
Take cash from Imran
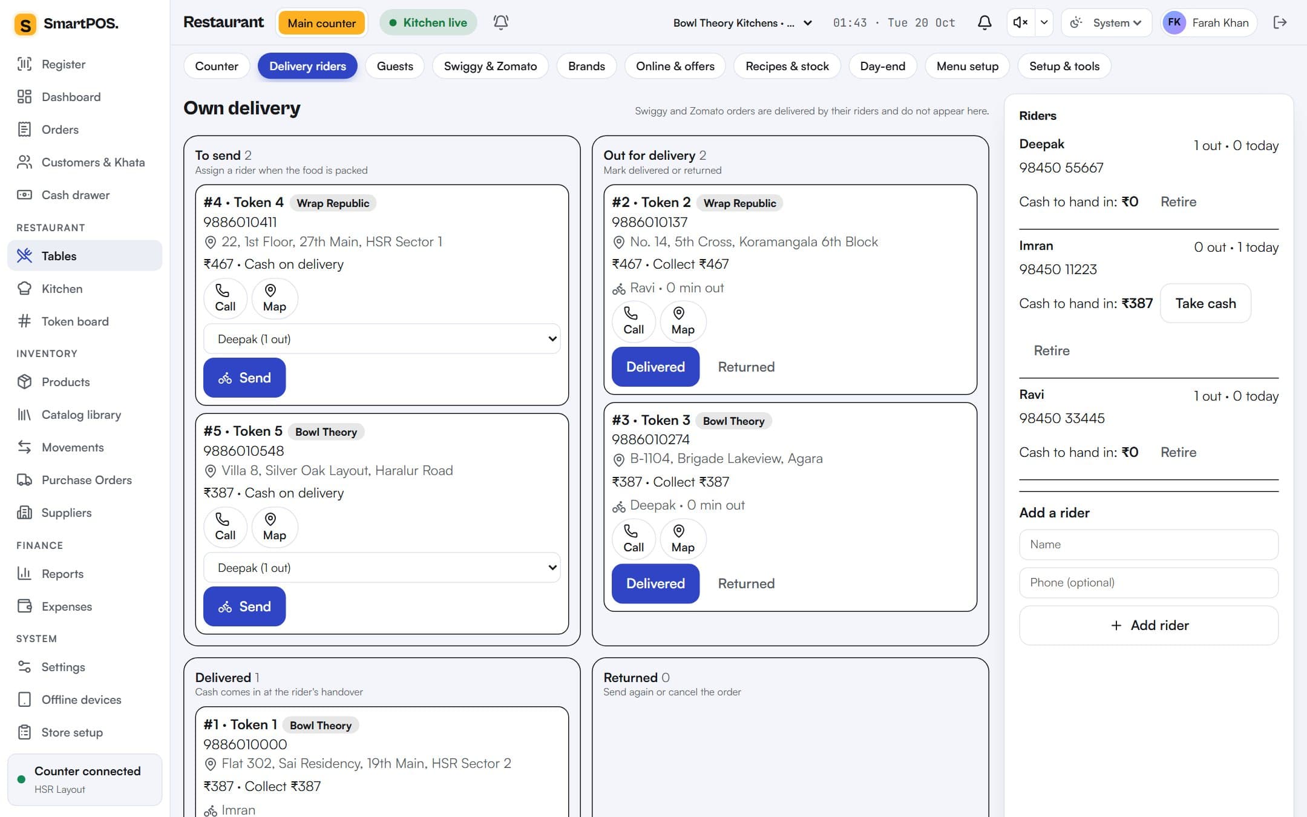(1205, 303)
